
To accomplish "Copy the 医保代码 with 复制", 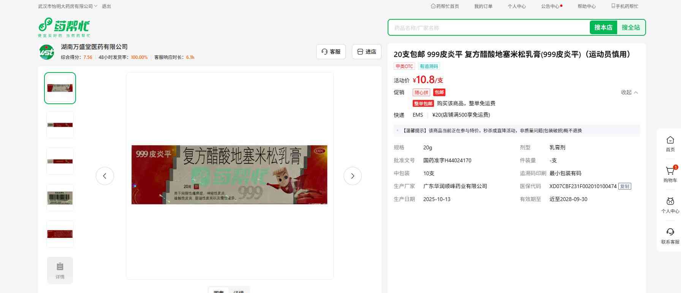I will coord(624,186).
